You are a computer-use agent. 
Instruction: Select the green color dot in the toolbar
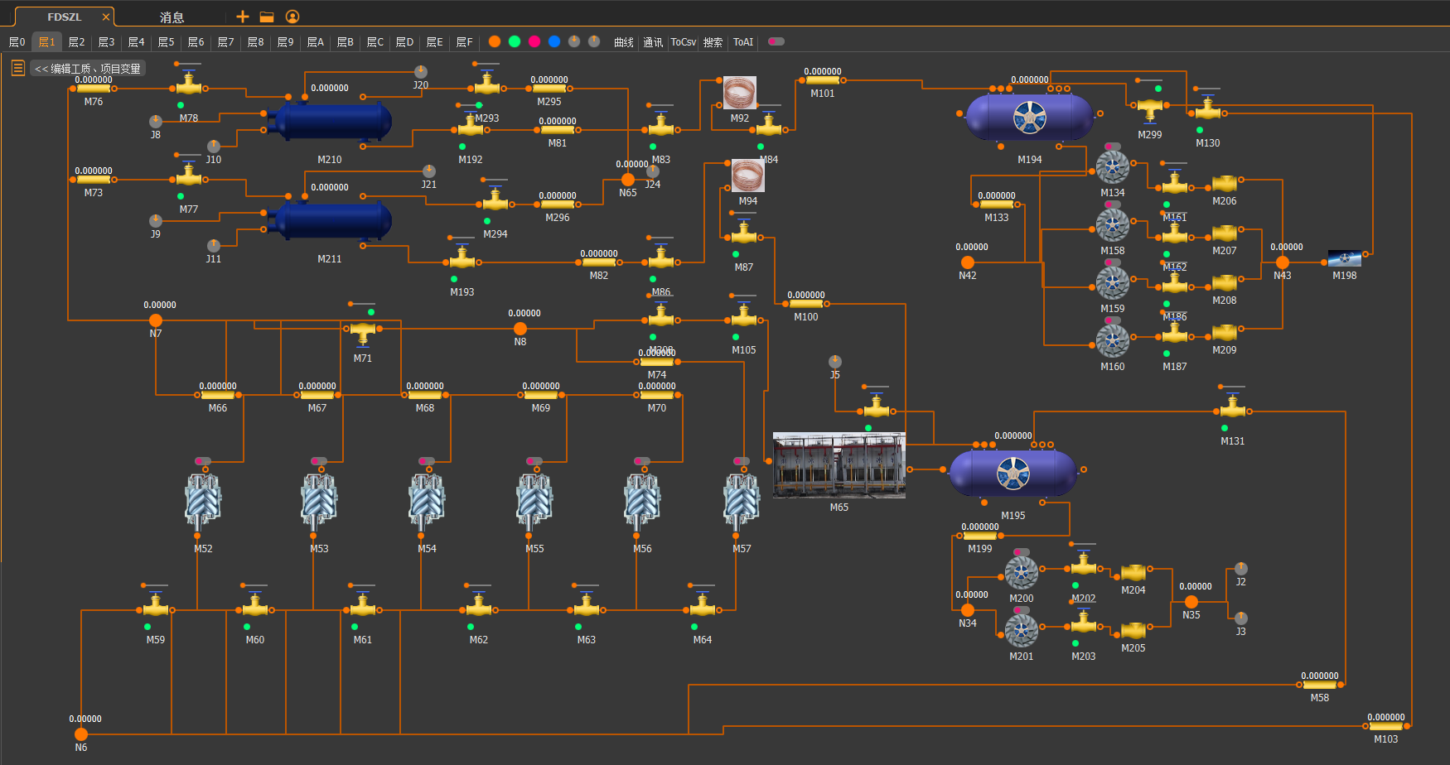click(x=515, y=41)
